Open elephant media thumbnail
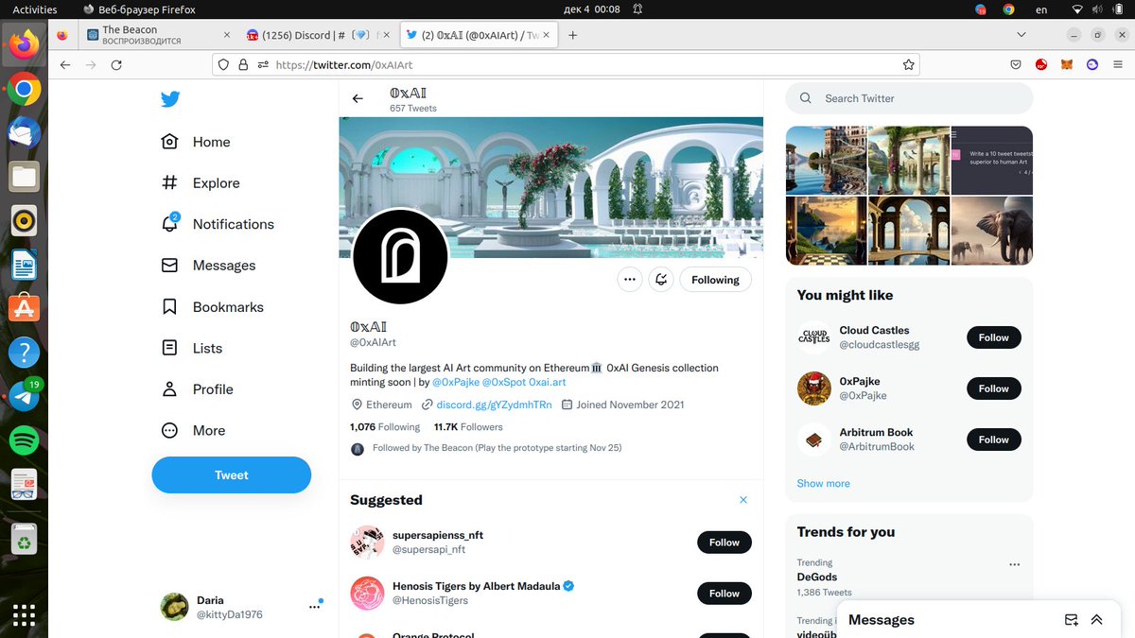 click(x=992, y=231)
